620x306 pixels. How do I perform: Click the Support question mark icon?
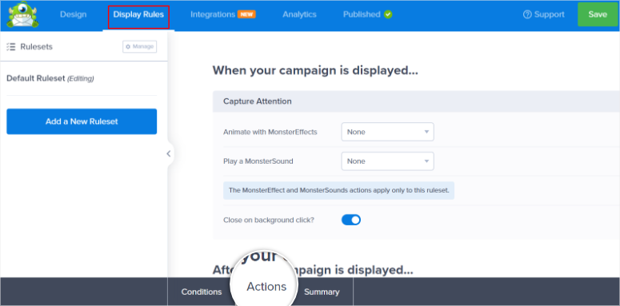click(x=527, y=14)
